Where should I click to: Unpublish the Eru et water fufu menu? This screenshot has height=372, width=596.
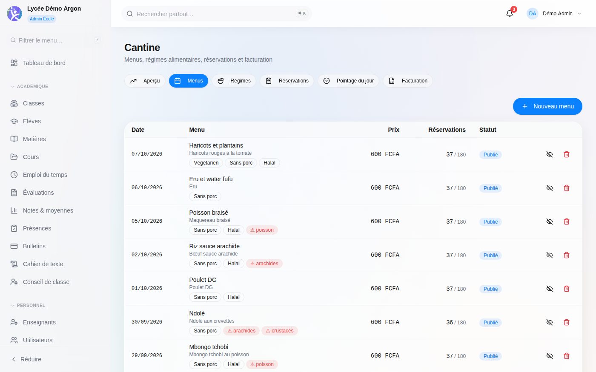point(550,188)
